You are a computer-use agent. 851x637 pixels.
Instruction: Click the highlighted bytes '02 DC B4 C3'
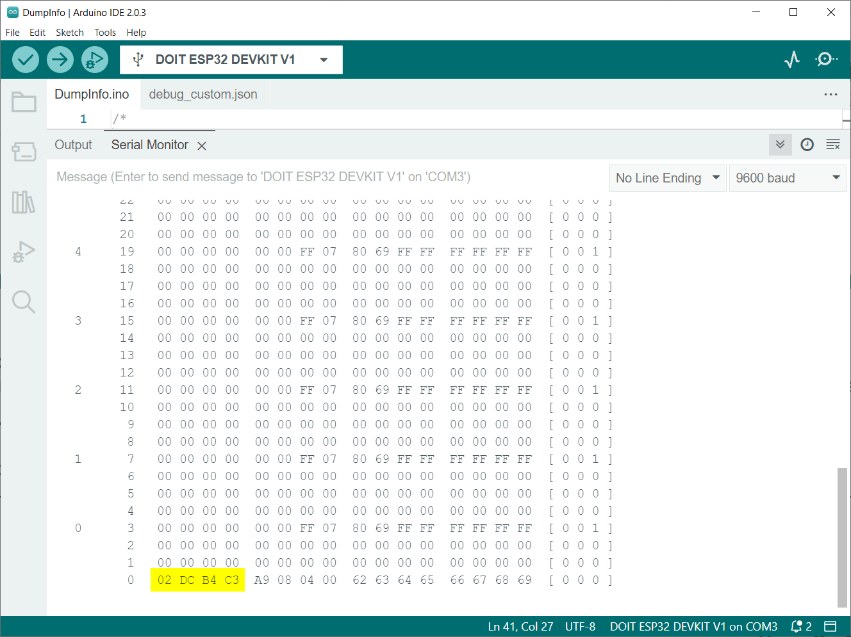tap(198, 580)
